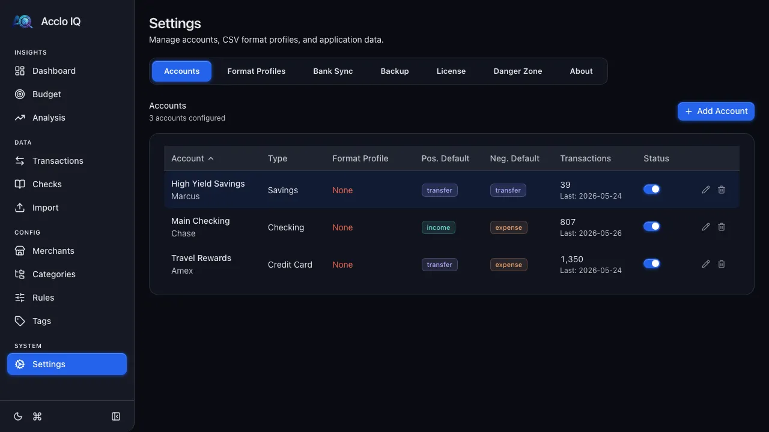Click the expense tag for Travel Rewards

click(x=509, y=265)
